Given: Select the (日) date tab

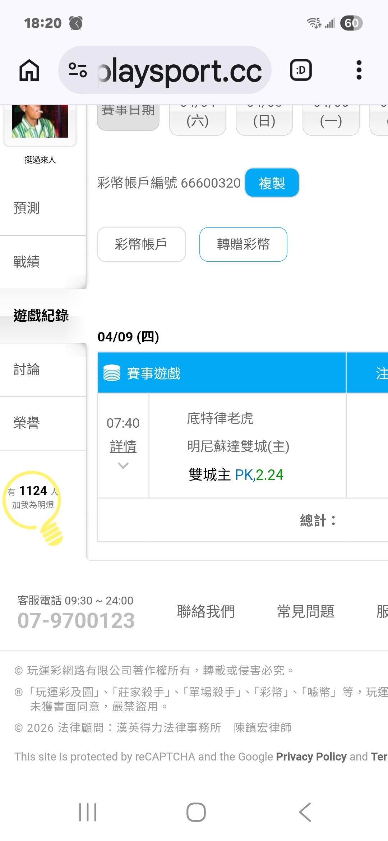Looking at the screenshot, I should click(264, 120).
